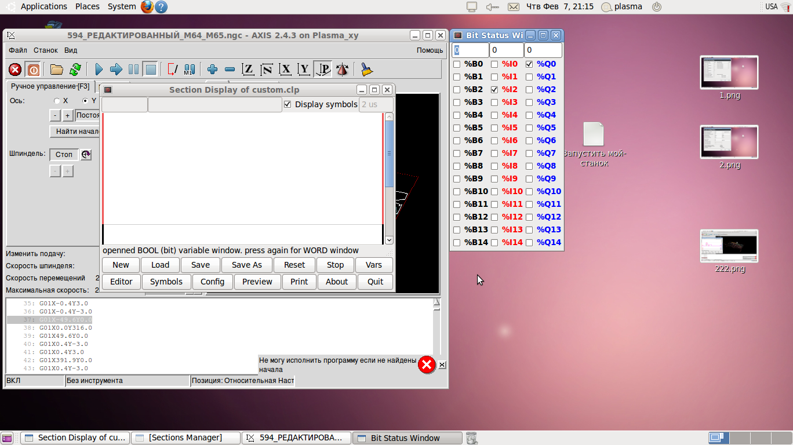Viewport: 793px width, 445px height.
Task: Open the Places menu
Action: coord(88,6)
